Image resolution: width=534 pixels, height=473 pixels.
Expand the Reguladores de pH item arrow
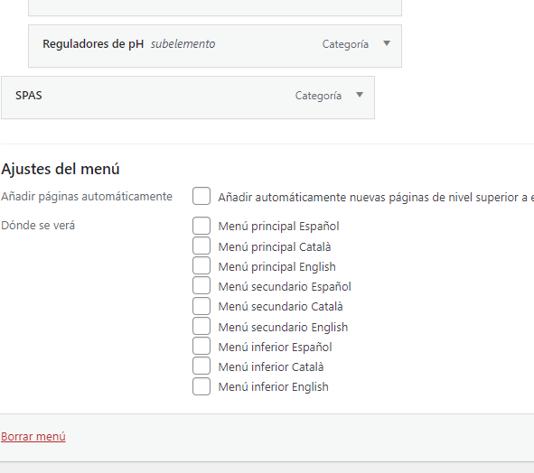387,43
